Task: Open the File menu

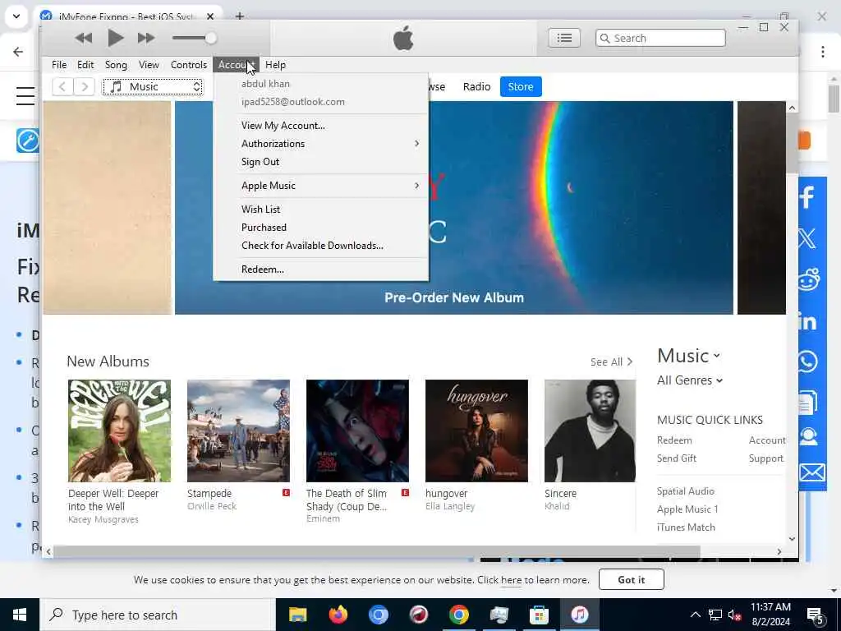Action: pos(59,64)
